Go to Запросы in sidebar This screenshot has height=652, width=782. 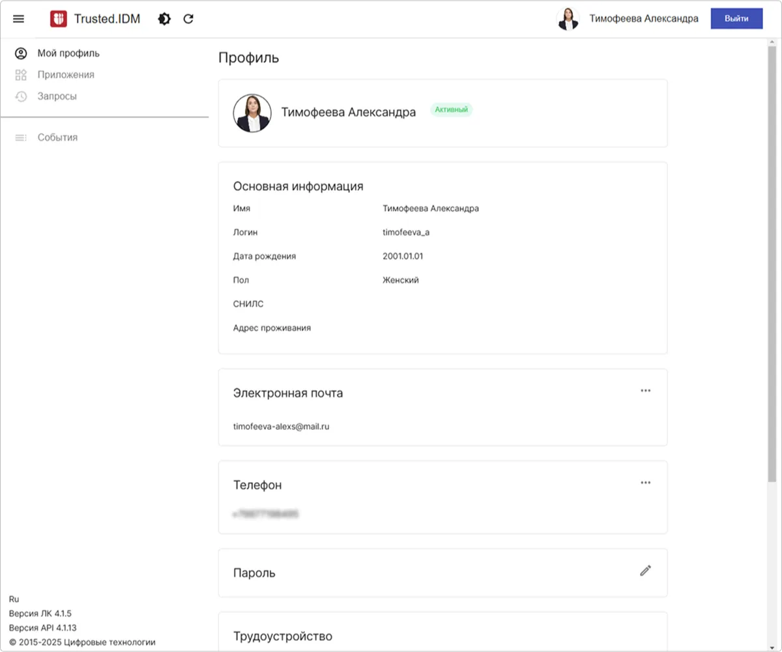tap(57, 96)
